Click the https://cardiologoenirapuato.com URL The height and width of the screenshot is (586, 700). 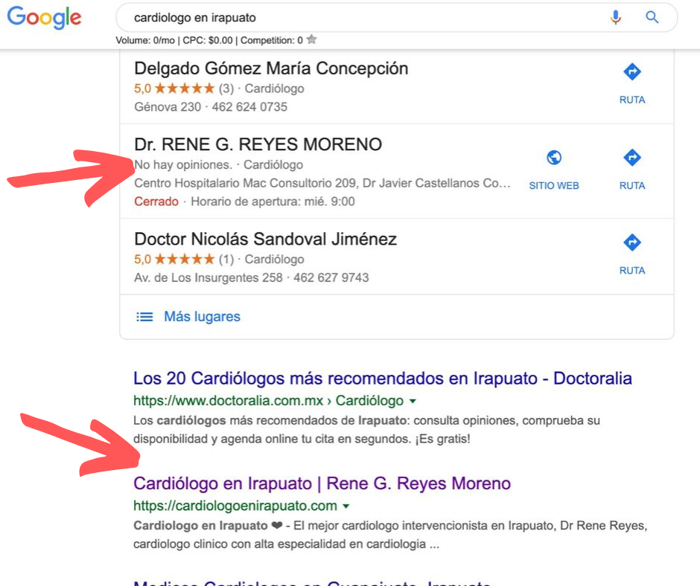point(235,506)
